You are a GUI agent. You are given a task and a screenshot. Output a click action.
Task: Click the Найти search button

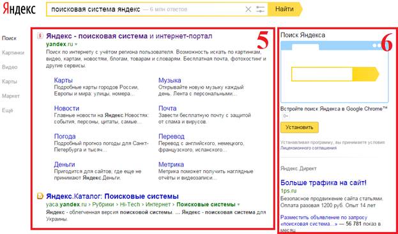tap(284, 10)
